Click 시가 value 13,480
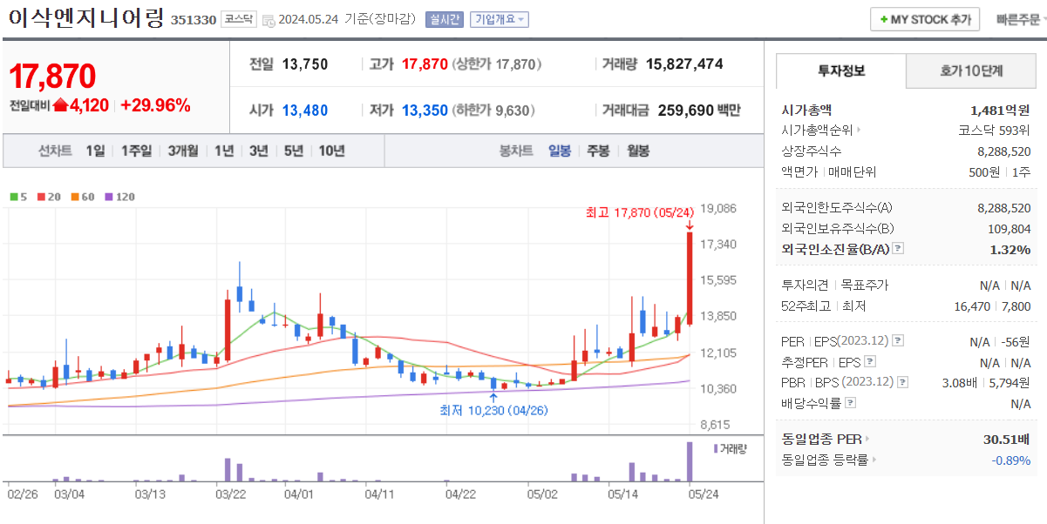This screenshot has width=1047, height=524. coord(305,110)
